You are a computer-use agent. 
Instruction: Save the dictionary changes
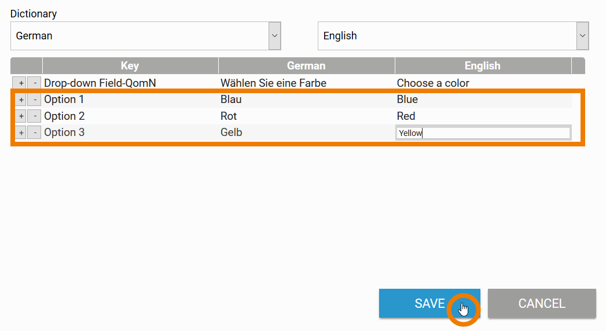(429, 303)
